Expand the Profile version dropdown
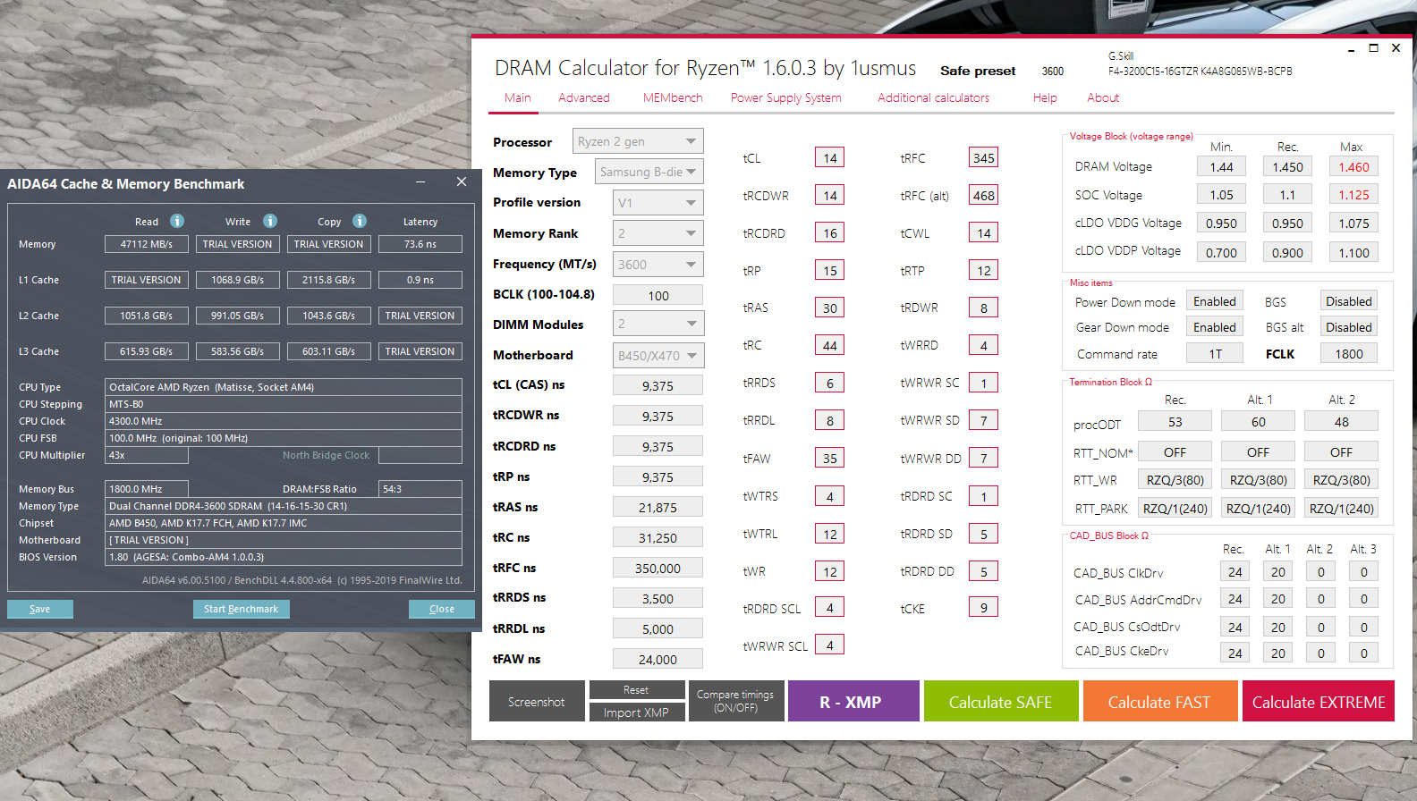The width and height of the screenshot is (1417, 801). pos(658,203)
